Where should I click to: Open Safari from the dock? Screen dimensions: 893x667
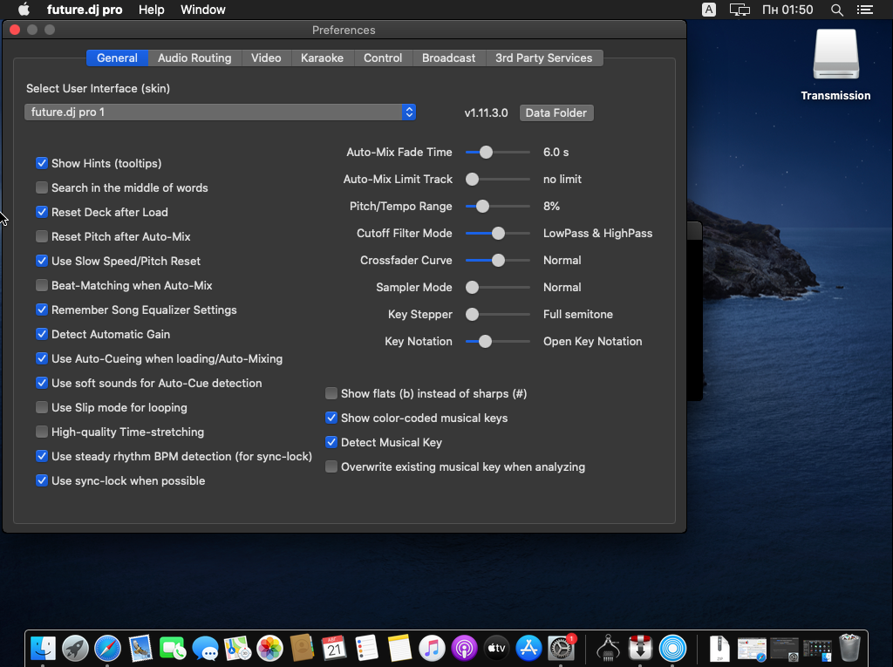coord(107,648)
